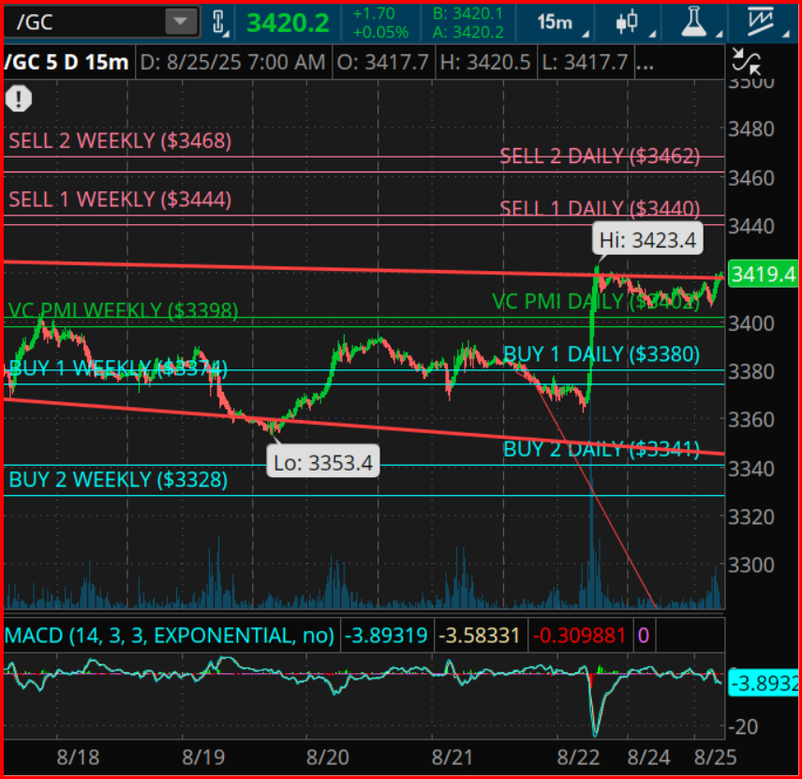The height and width of the screenshot is (779, 802).
Task: Click the 8/24 date on time axis
Action: pyautogui.click(x=648, y=757)
